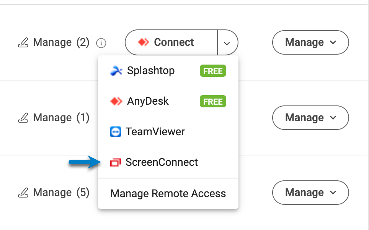Click the pencil icon beside Manage (5)
This screenshot has width=369, height=230.
23,193
